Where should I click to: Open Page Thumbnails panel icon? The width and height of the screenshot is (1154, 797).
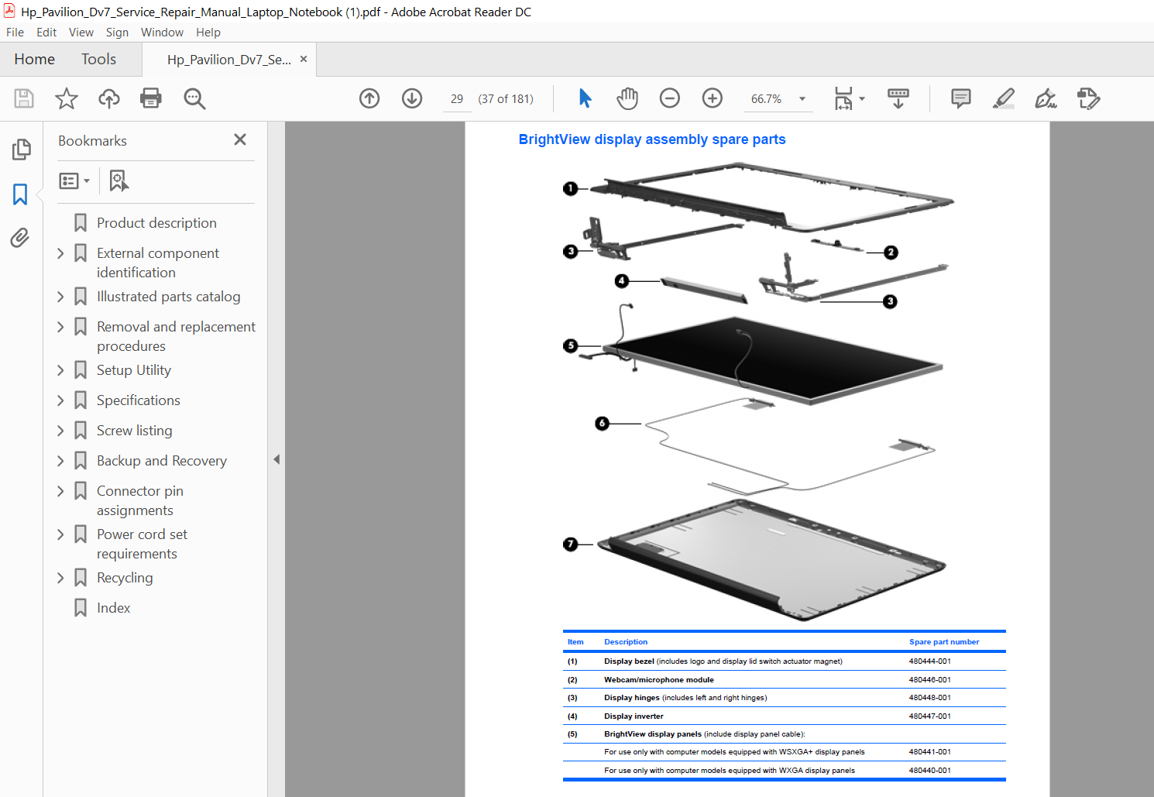pos(21,149)
